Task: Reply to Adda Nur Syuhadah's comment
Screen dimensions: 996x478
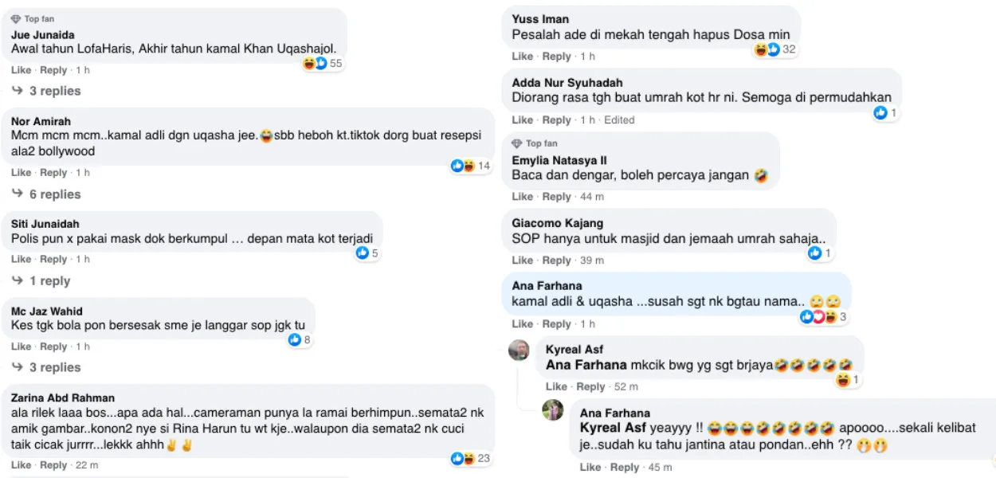Action: (556, 120)
